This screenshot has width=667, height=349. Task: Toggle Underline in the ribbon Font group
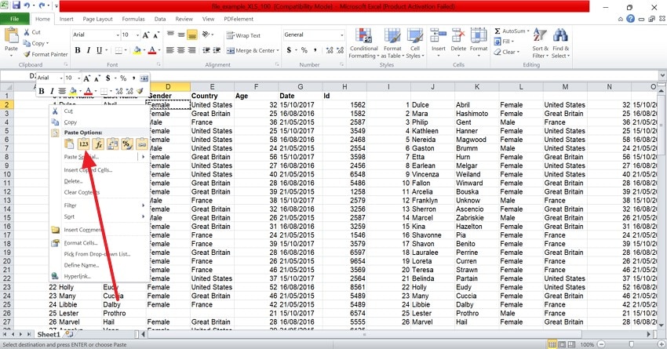pos(99,50)
